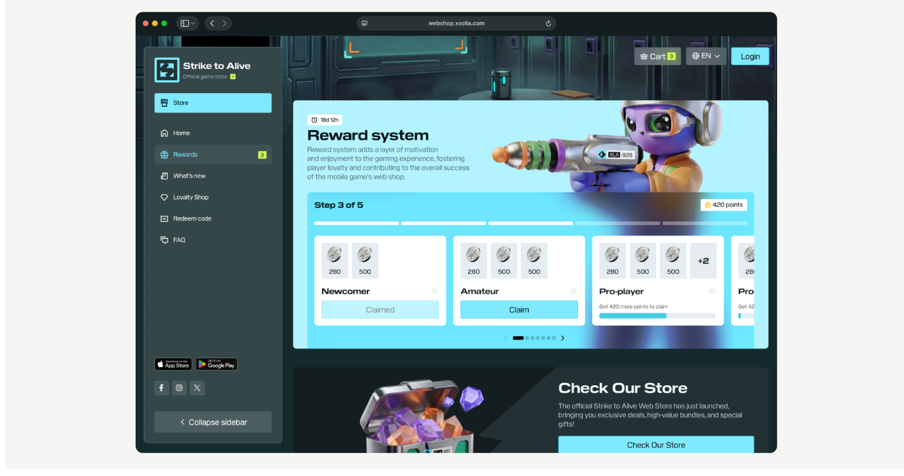Click the "Reward system" heading

pyautogui.click(x=368, y=135)
